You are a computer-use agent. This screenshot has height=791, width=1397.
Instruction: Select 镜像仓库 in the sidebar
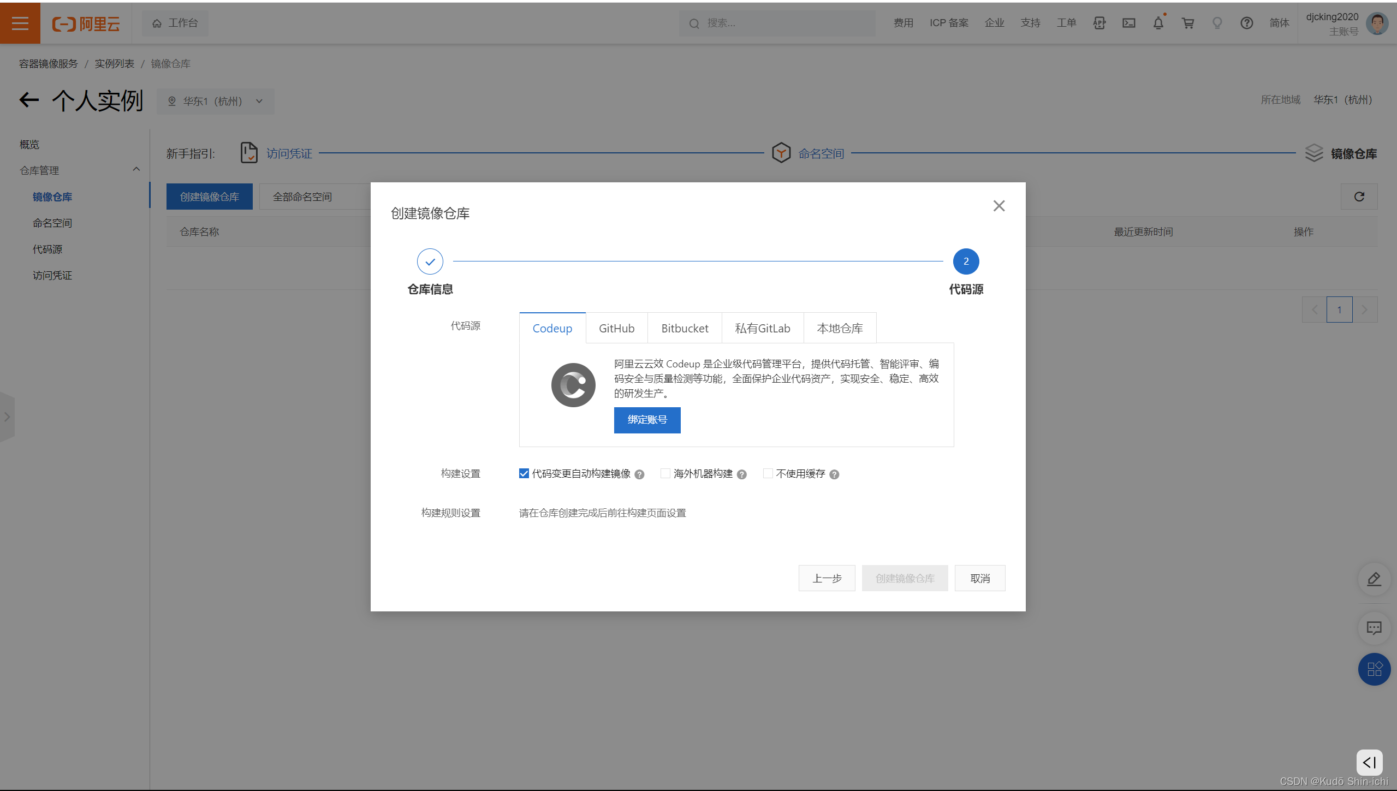pos(52,197)
